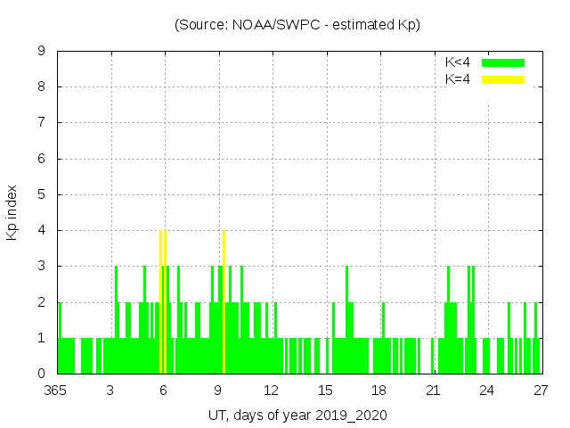Screen dimensions: 570x428
Task: Click the day 21 x-axis tick label
Action: click(433, 391)
